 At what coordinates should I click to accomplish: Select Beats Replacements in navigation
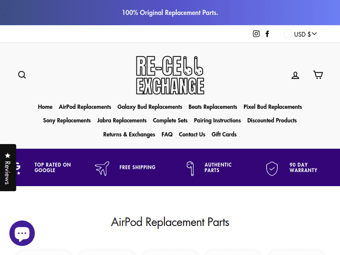coord(213,107)
